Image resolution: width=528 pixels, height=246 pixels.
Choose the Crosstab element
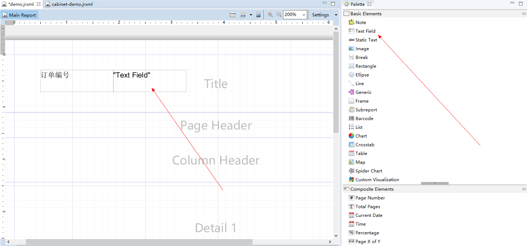[361, 144]
